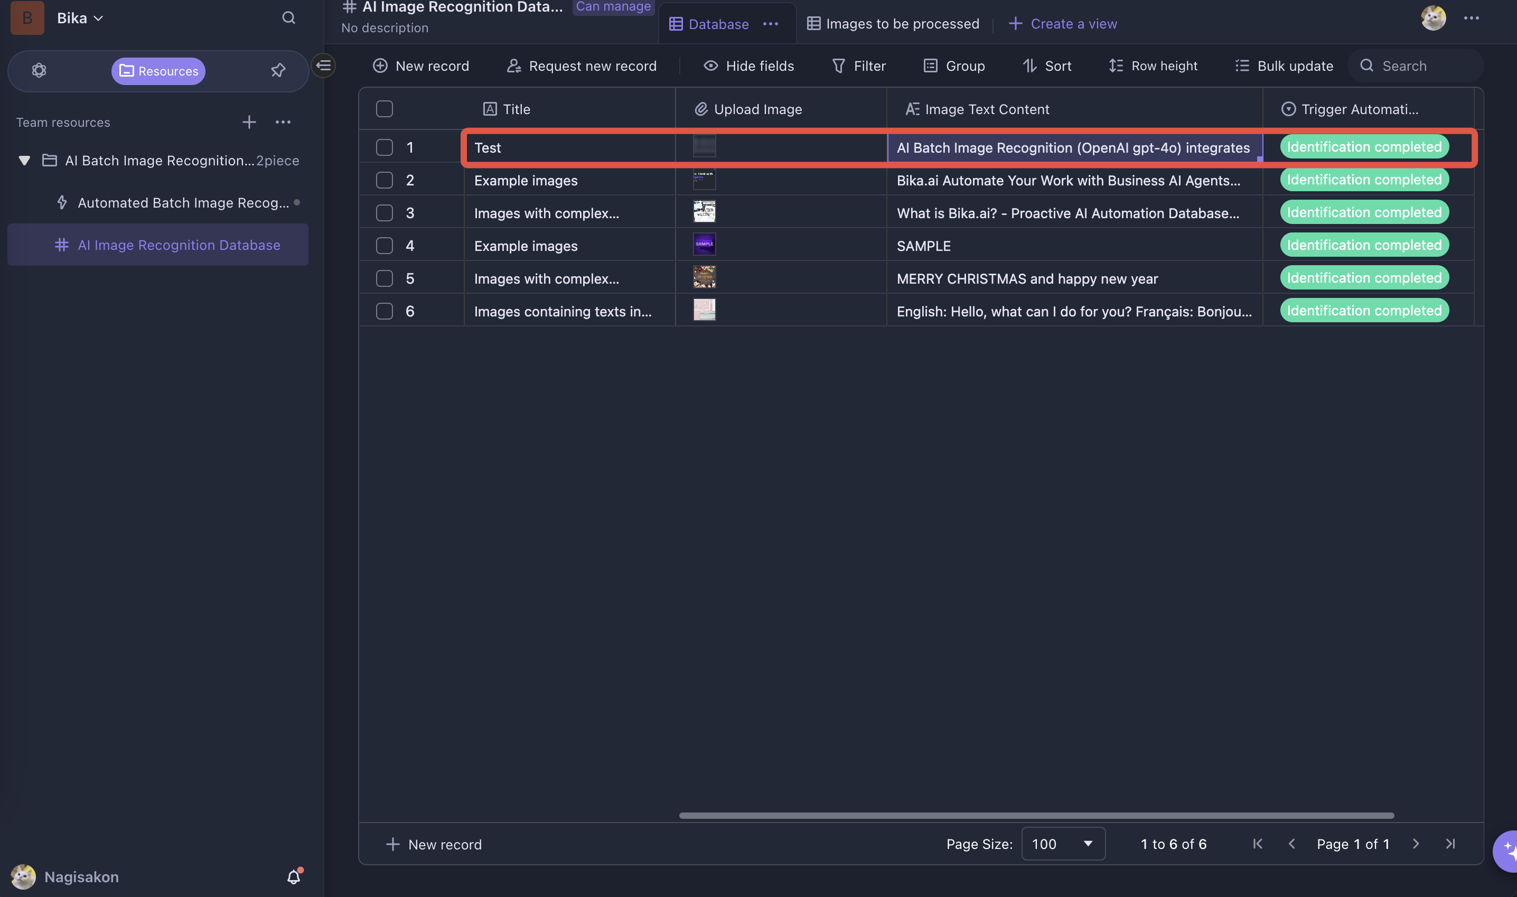
Task: Select AI Image Recognition Database in tree
Action: 158,245
